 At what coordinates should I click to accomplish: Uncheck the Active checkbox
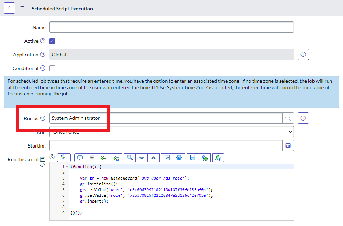[52, 41]
